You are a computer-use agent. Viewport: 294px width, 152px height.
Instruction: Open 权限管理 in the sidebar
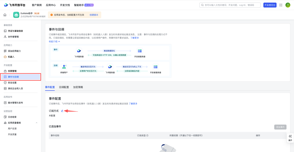point(12,71)
